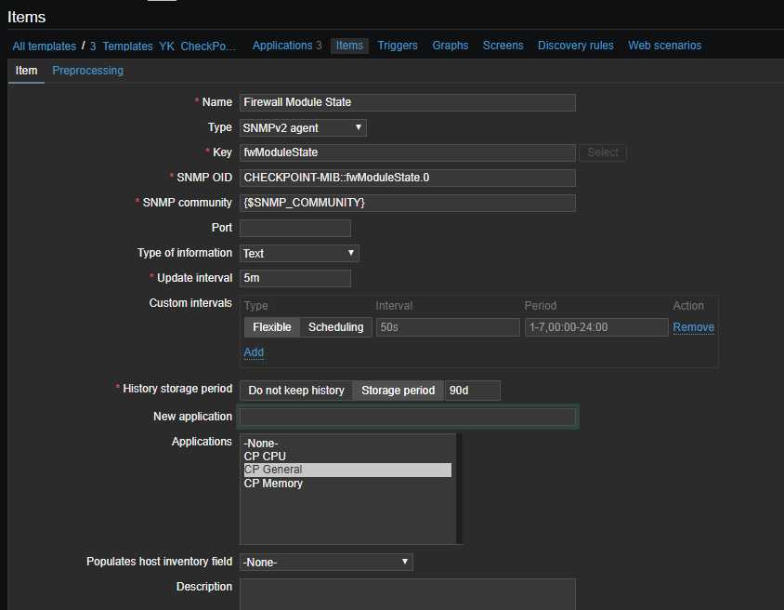This screenshot has height=610, width=784.
Task: Select the Scheduling interval type
Action: [x=336, y=327]
